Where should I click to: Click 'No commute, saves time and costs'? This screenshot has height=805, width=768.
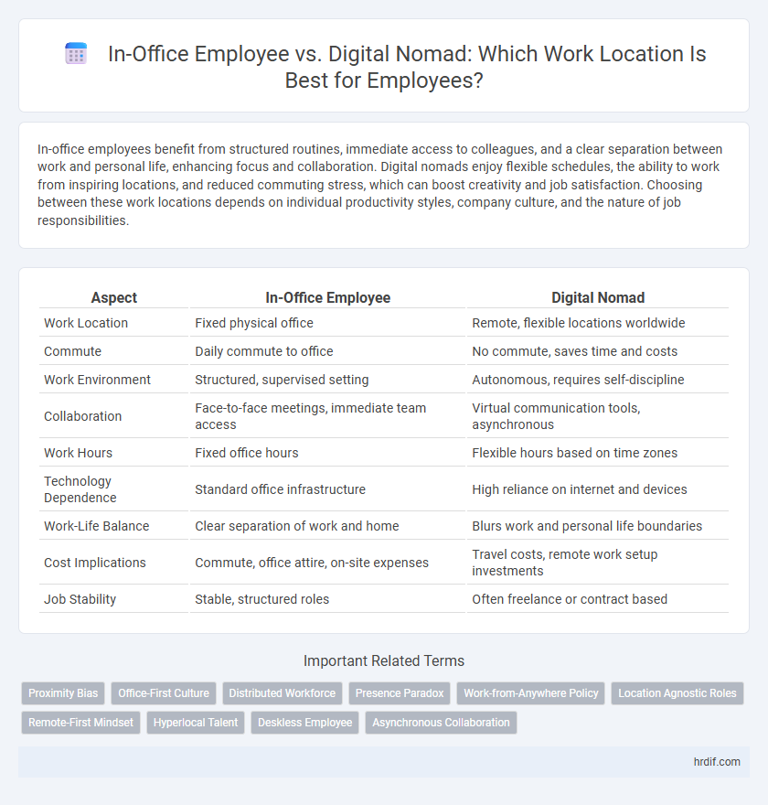pyautogui.click(x=574, y=351)
